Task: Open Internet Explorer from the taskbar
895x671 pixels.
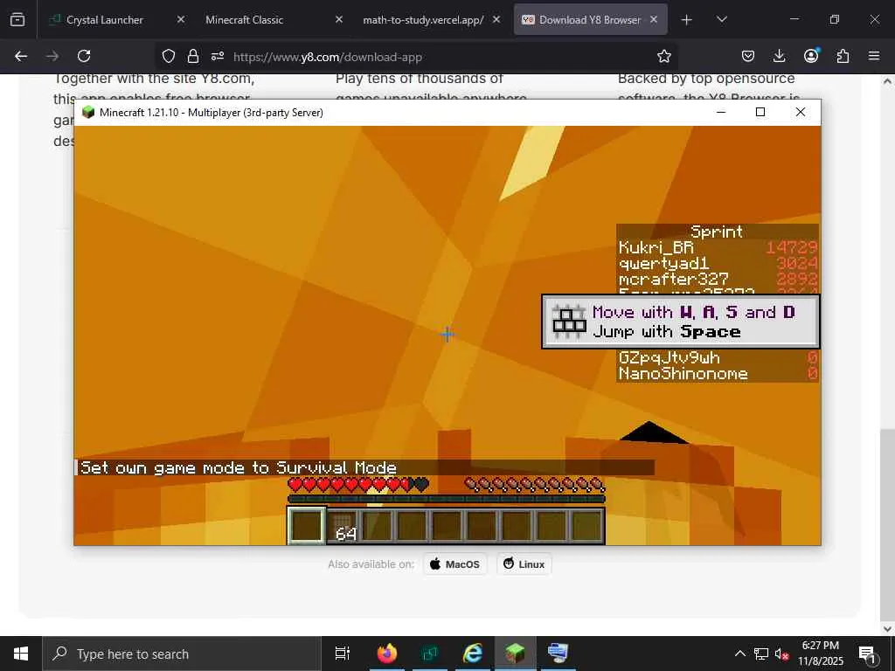Action: [x=473, y=654]
